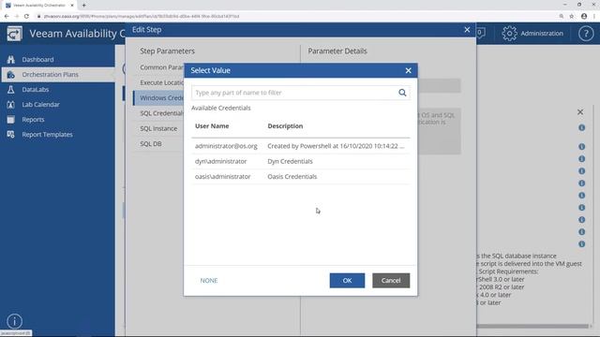This screenshot has width=600, height=337.
Task: Click the browser zoom magnifier icon
Action: (561, 17)
